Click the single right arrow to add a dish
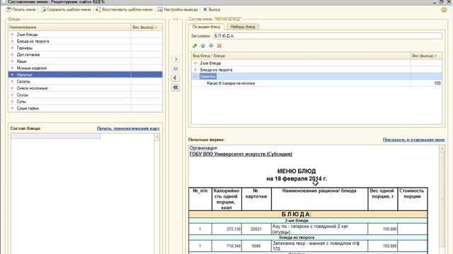 pyautogui.click(x=176, y=59)
